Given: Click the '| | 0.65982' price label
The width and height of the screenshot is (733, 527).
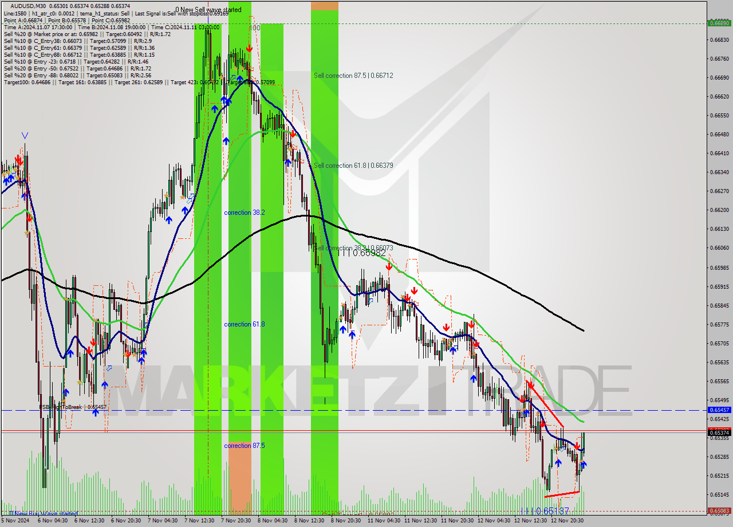Looking at the screenshot, I should [x=362, y=253].
